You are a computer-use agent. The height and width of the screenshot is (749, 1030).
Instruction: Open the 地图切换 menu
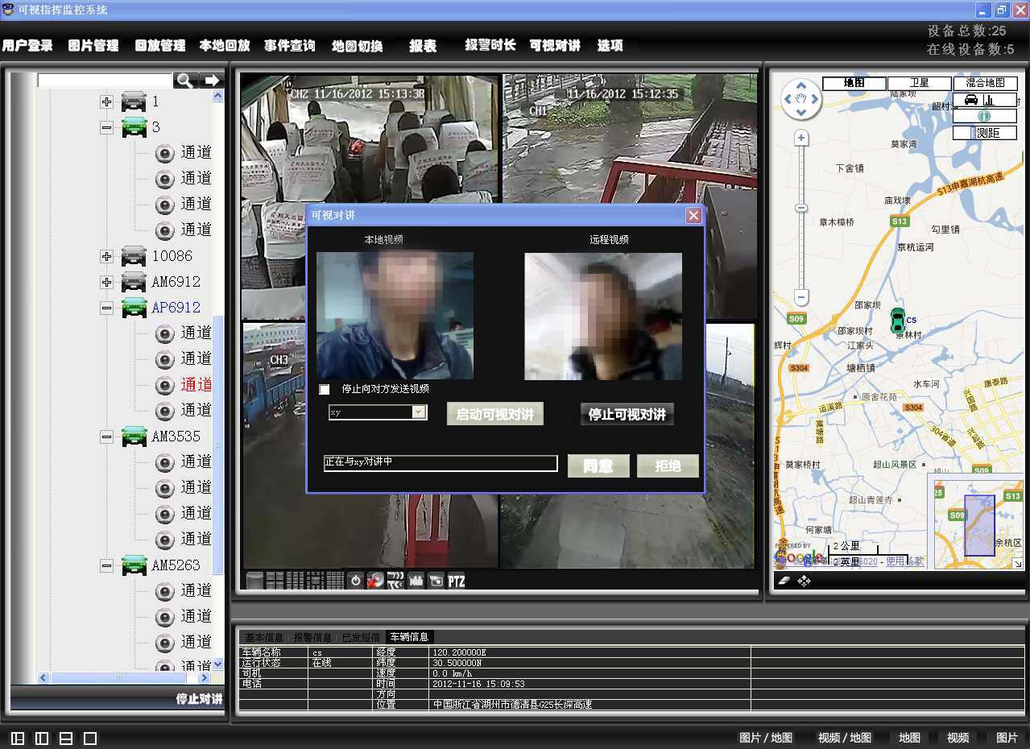pyautogui.click(x=358, y=46)
